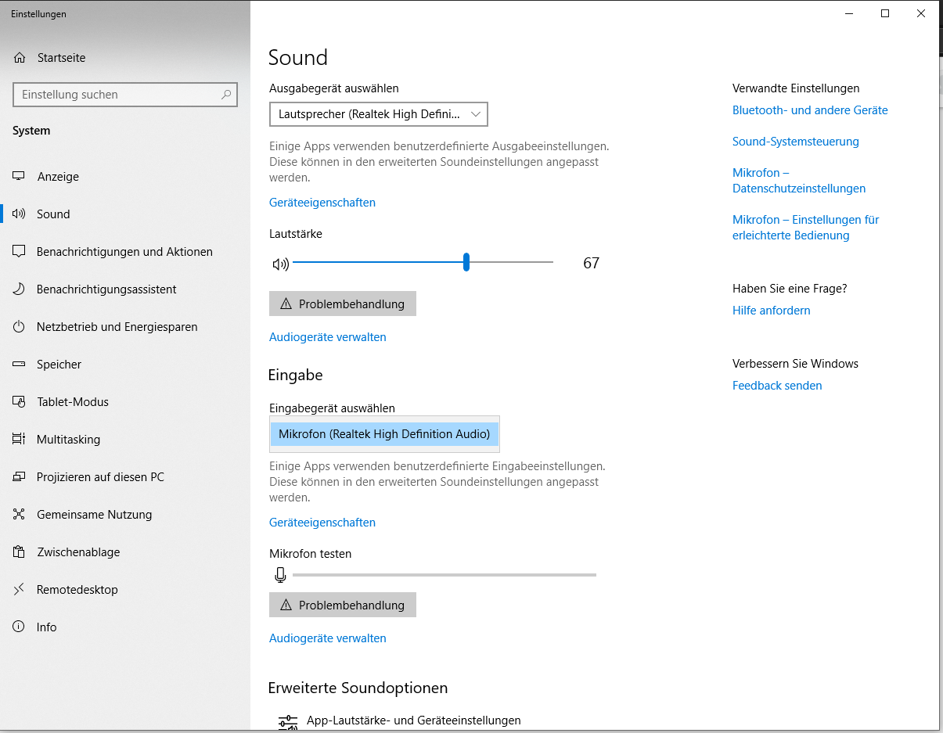The image size is (943, 733).
Task: Go to Netzbetrieb und Energiesparen section
Action: (x=117, y=327)
